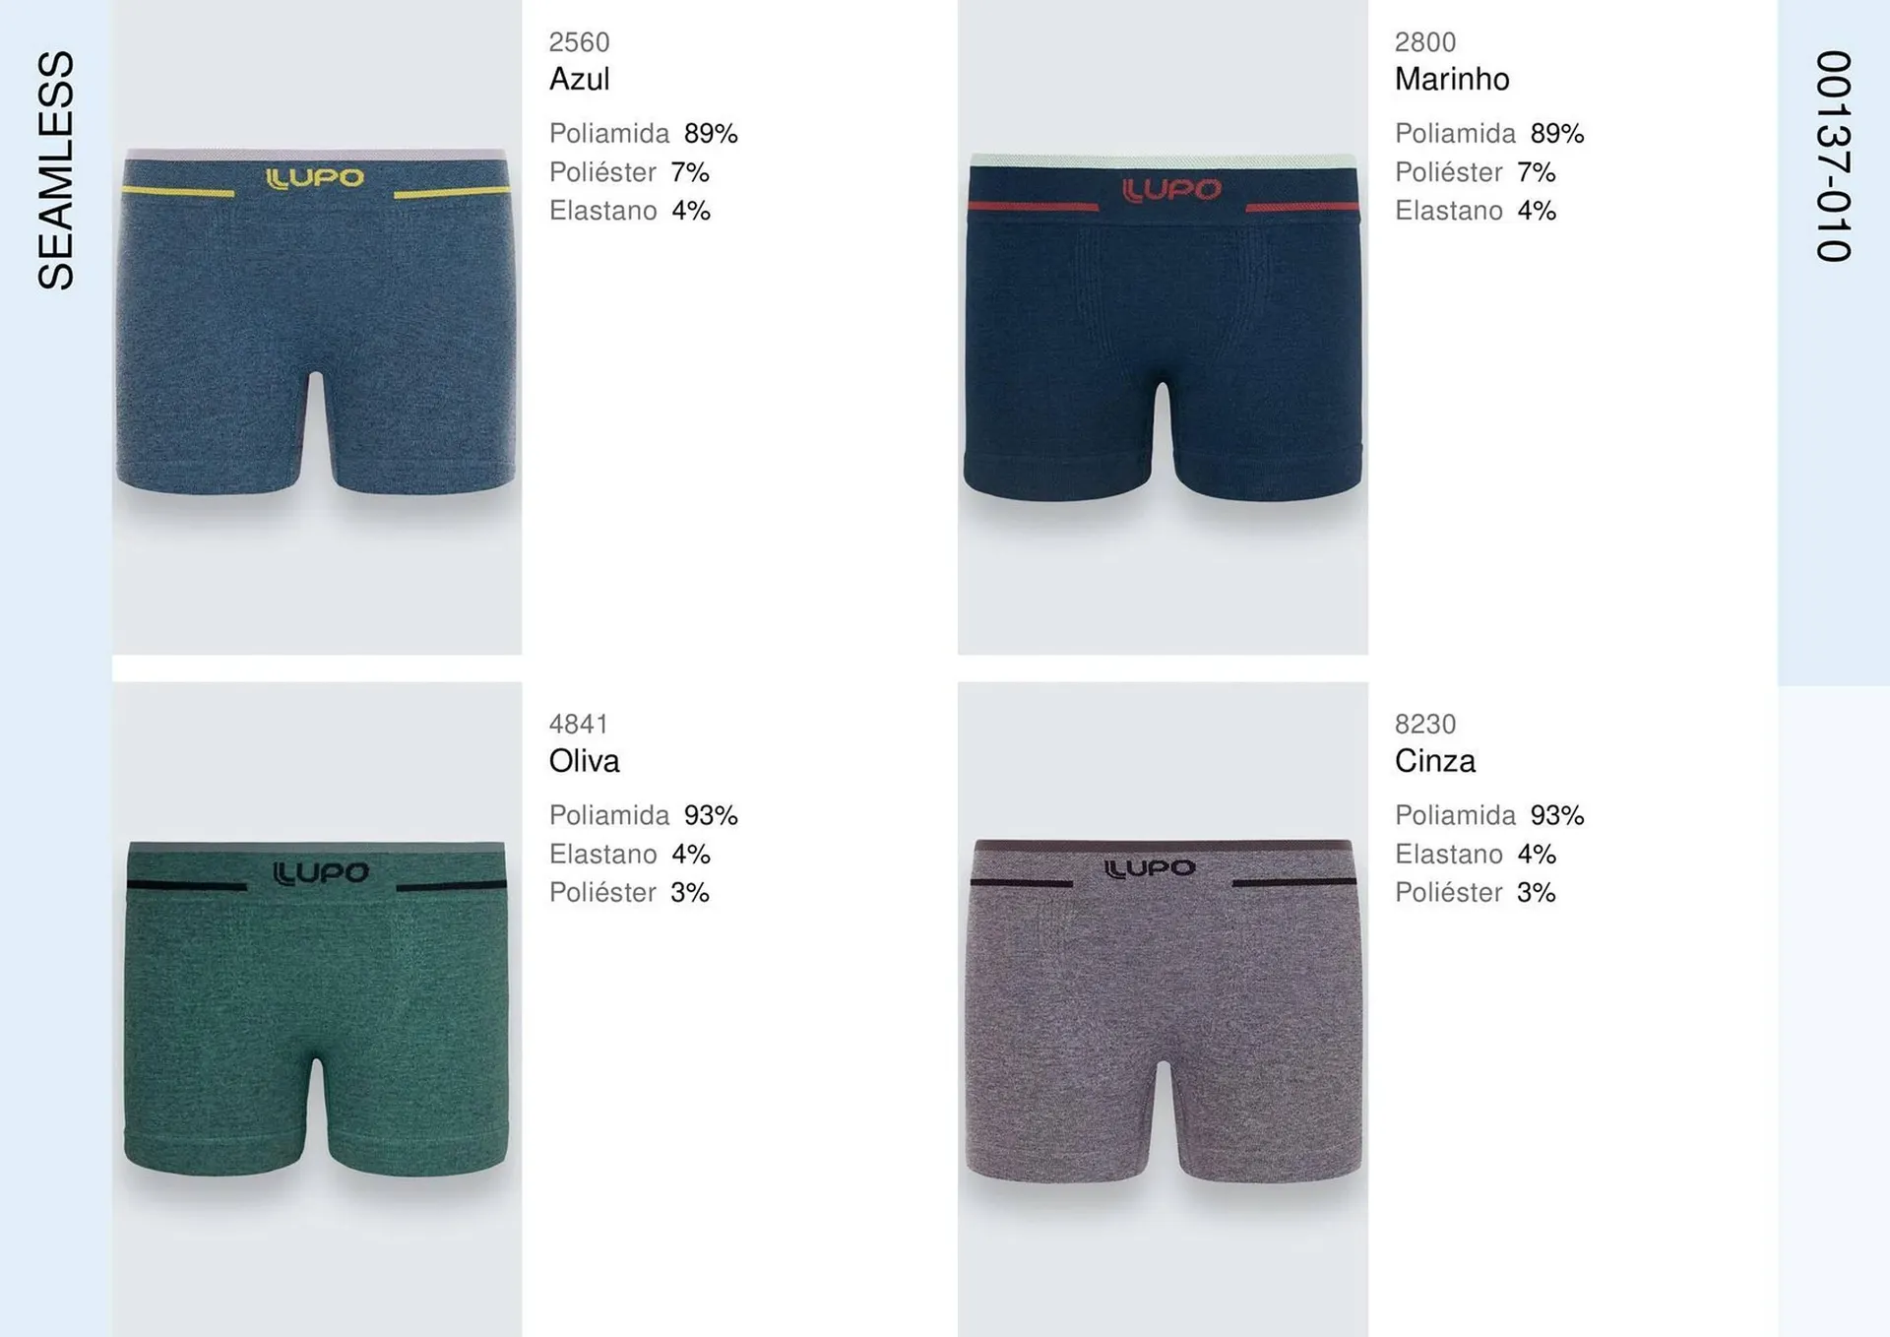Click product code 8230
1890x1337 pixels.
(x=1424, y=725)
